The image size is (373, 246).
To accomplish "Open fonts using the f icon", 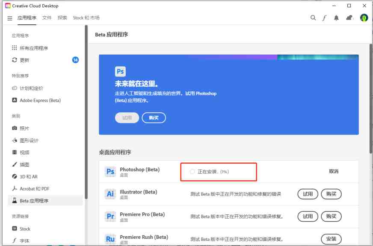I will pos(325,18).
